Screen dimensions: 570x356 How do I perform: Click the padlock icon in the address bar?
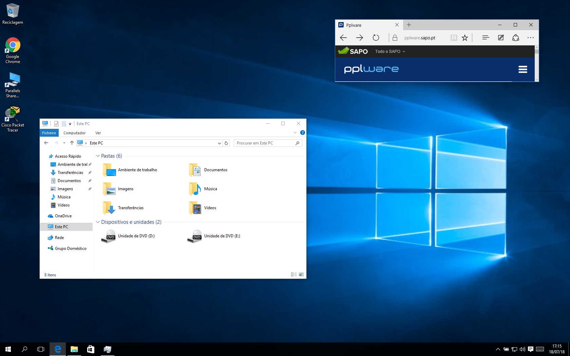[x=395, y=38]
